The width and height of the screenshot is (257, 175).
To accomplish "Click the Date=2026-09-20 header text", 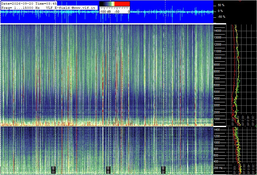I will [17, 3].
